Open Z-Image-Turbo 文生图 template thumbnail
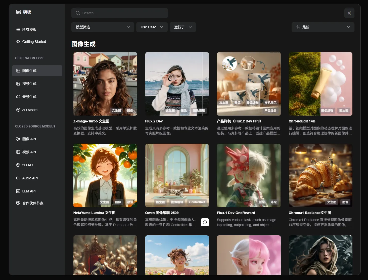Viewport: 368px width, 280px height. [105, 84]
